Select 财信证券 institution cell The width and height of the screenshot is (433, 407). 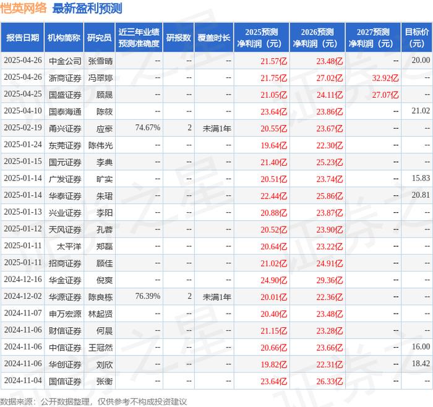[65, 330]
